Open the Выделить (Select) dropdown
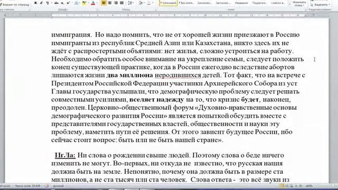This screenshot has width=338, height=190. [x=320, y=5]
